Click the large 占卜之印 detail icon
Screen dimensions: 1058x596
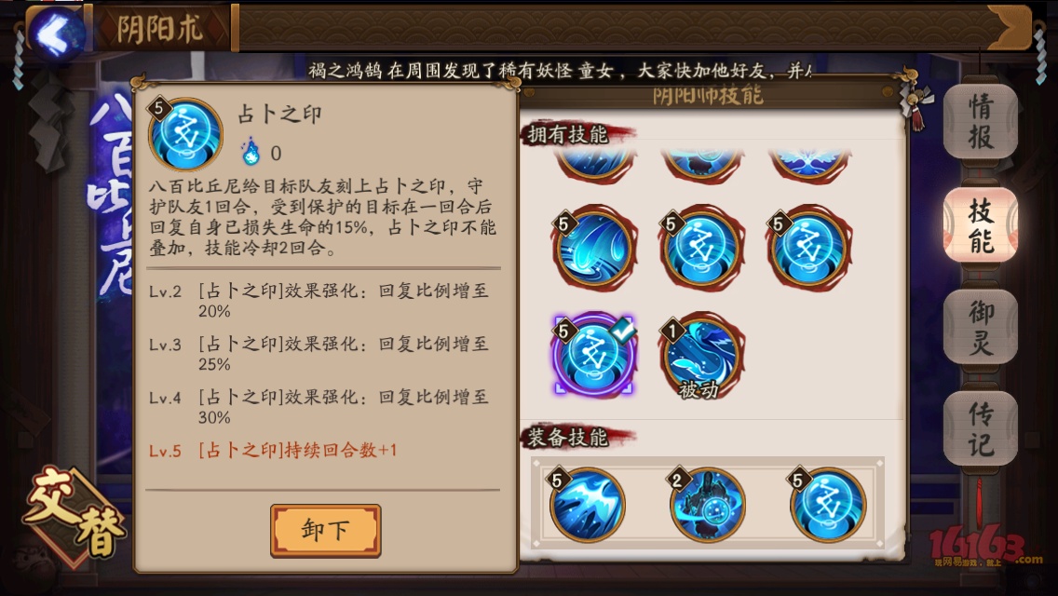point(185,134)
